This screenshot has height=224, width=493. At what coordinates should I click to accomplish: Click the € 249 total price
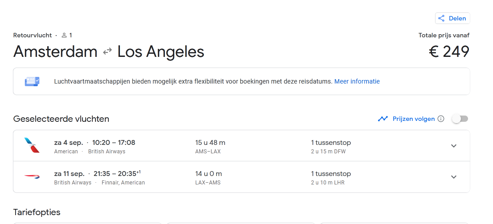point(449,52)
